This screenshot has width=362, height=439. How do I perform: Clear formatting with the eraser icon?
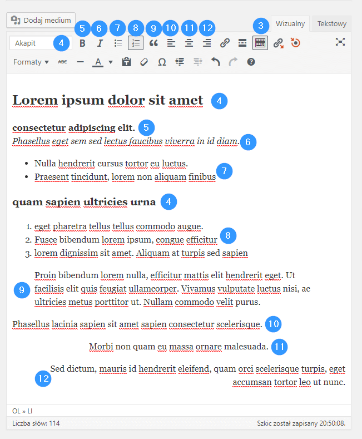[x=144, y=62]
